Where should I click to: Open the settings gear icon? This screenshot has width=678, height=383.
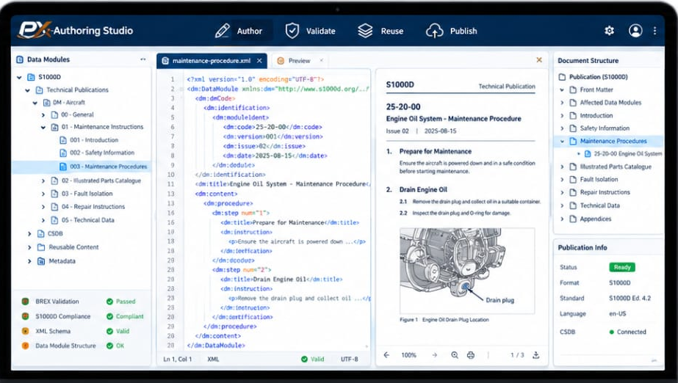coord(609,31)
